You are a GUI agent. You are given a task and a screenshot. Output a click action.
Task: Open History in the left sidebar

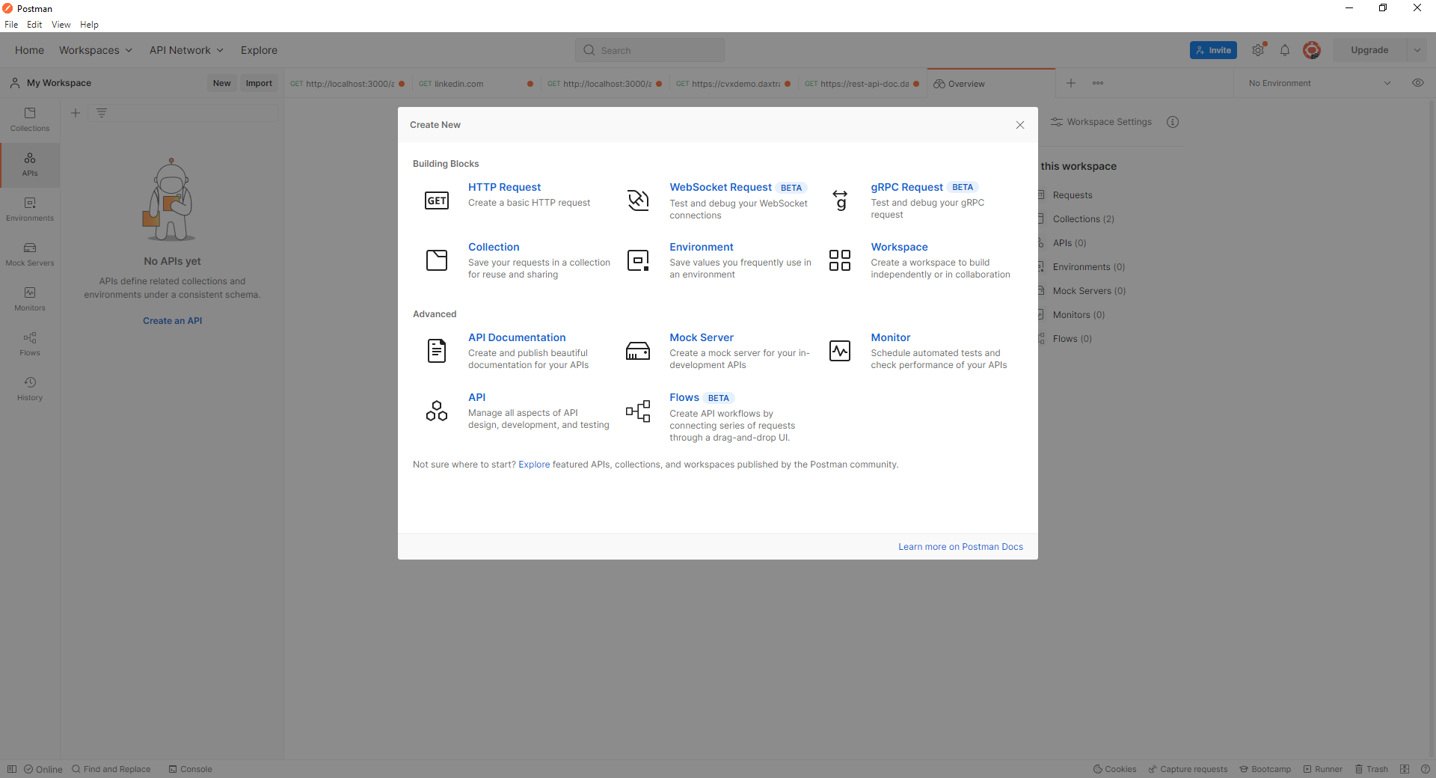(30, 389)
